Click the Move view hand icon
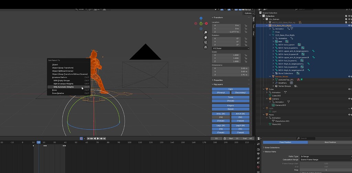This screenshot has width=352, height=173. (206, 37)
